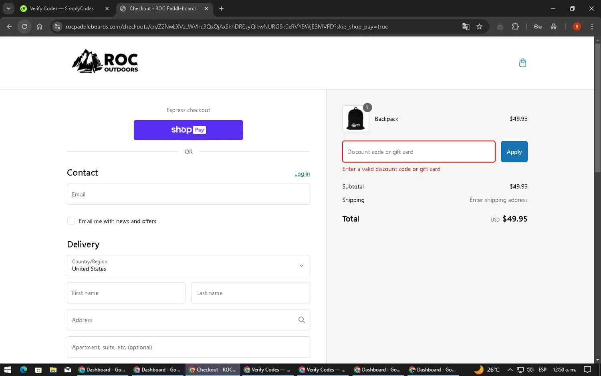The image size is (601, 376).
Task: Click the scrollbar down arrow
Action: point(597,360)
